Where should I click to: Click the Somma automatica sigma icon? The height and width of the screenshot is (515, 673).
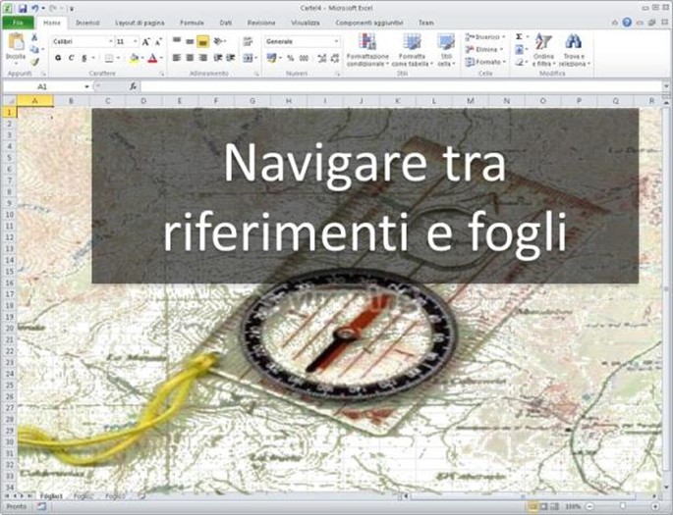point(519,36)
